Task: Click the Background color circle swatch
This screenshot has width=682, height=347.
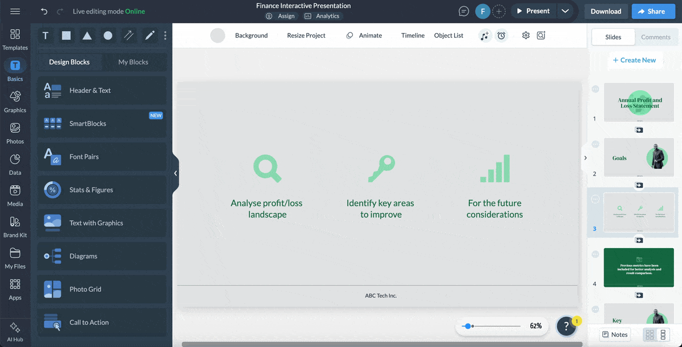Action: (x=218, y=35)
